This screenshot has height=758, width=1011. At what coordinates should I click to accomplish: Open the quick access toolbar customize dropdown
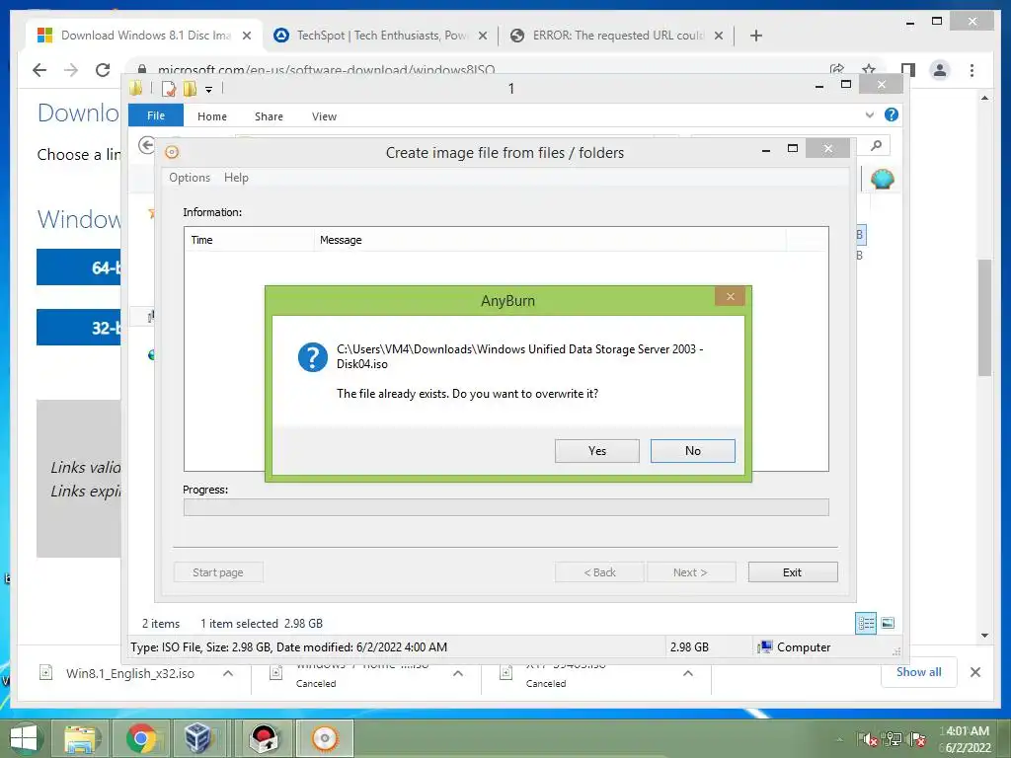pos(209,90)
